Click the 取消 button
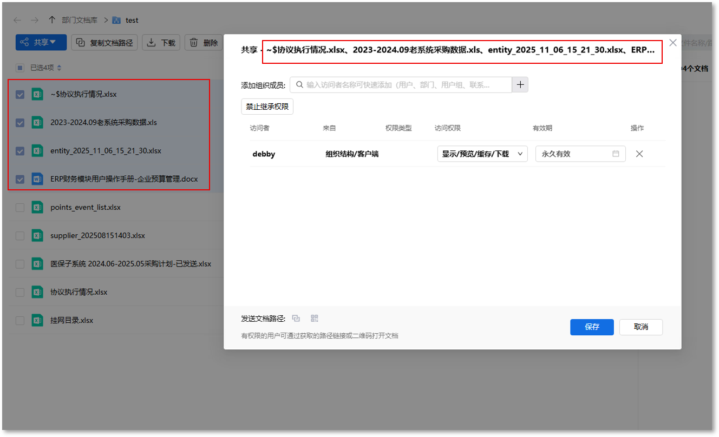 coord(640,327)
